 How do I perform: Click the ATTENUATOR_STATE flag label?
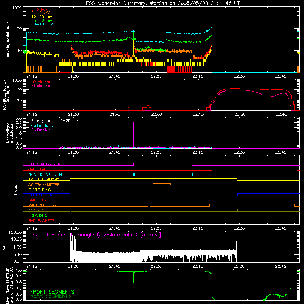coord(46,164)
